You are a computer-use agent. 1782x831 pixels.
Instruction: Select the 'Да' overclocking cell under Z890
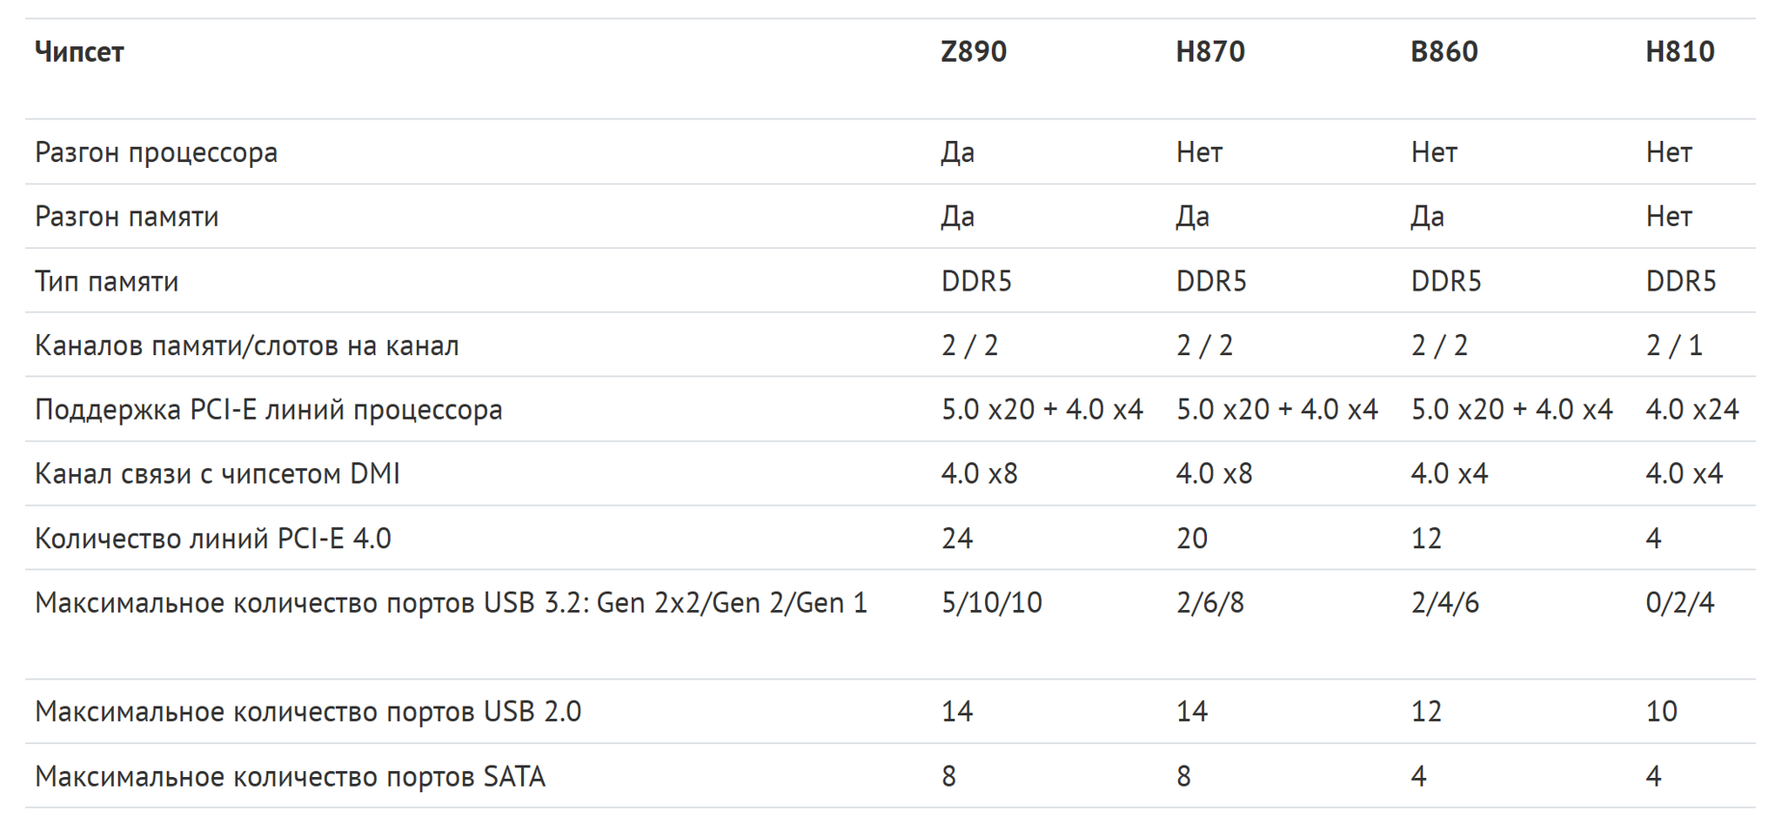coord(957,152)
